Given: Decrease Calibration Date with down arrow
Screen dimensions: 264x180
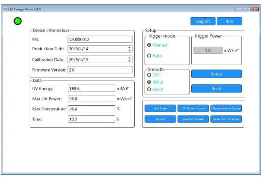Looking at the screenshot, I should pyautogui.click(x=129, y=61).
